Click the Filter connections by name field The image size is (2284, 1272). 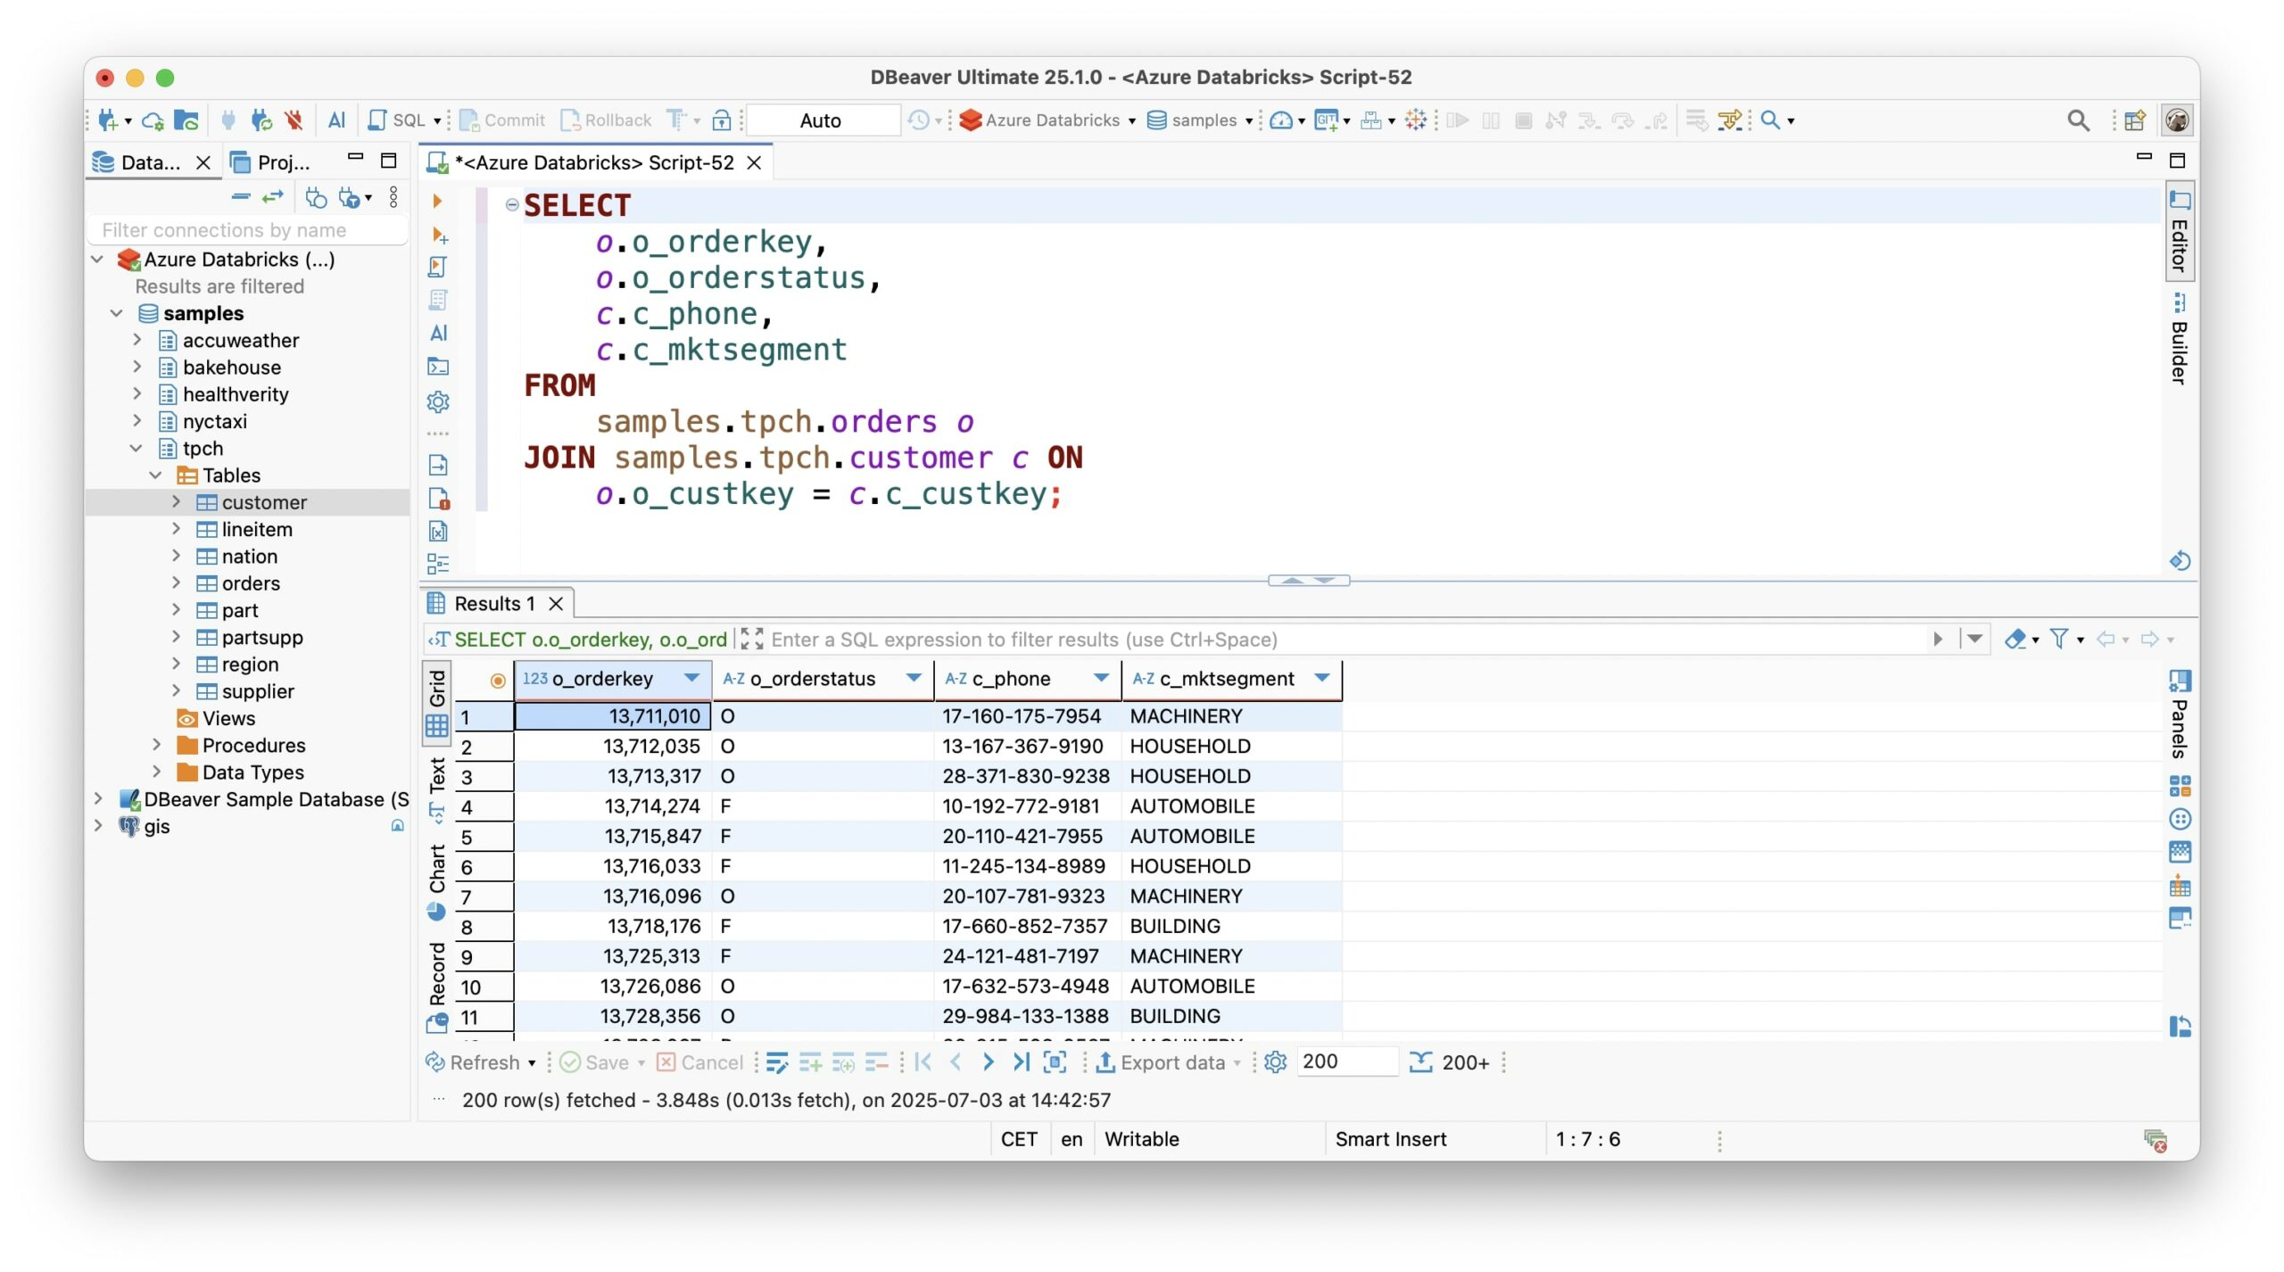248,230
